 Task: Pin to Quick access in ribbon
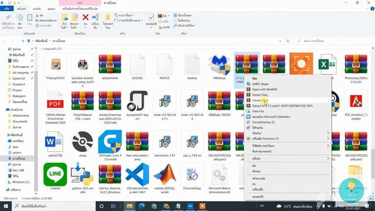coord(8,22)
